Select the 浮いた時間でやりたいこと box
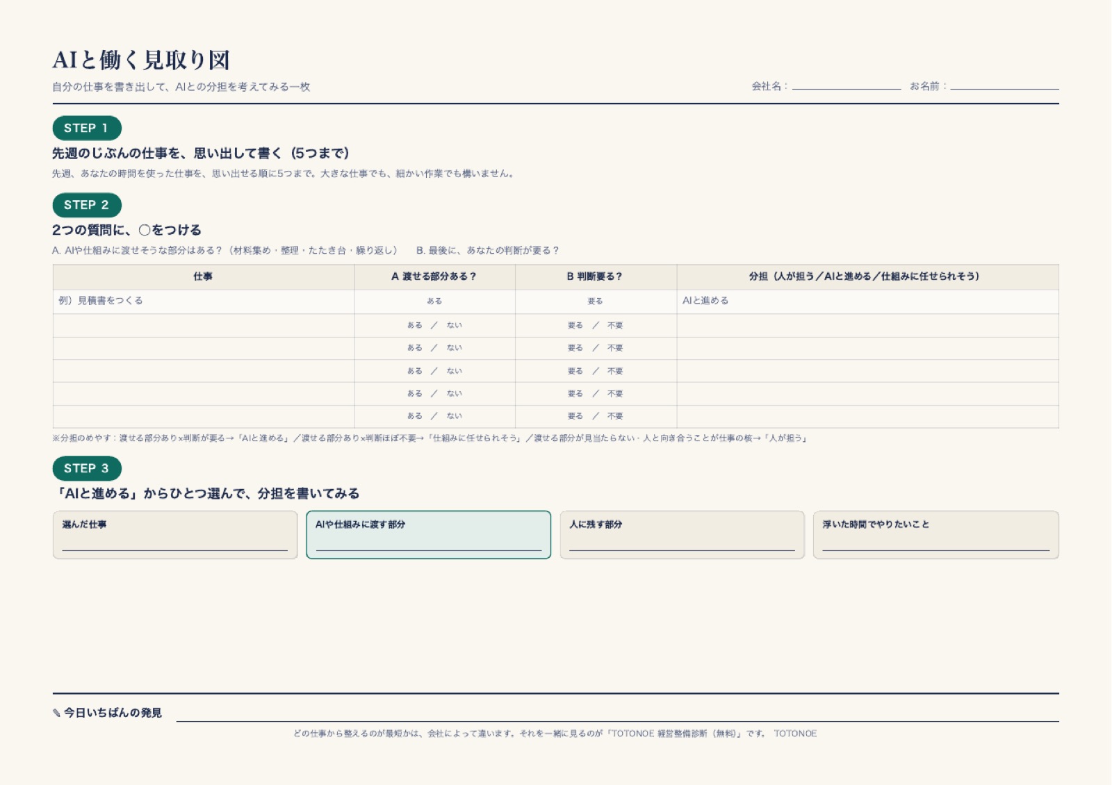The height and width of the screenshot is (785, 1112). coord(935,535)
